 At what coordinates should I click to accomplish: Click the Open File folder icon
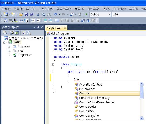coord(21,14)
